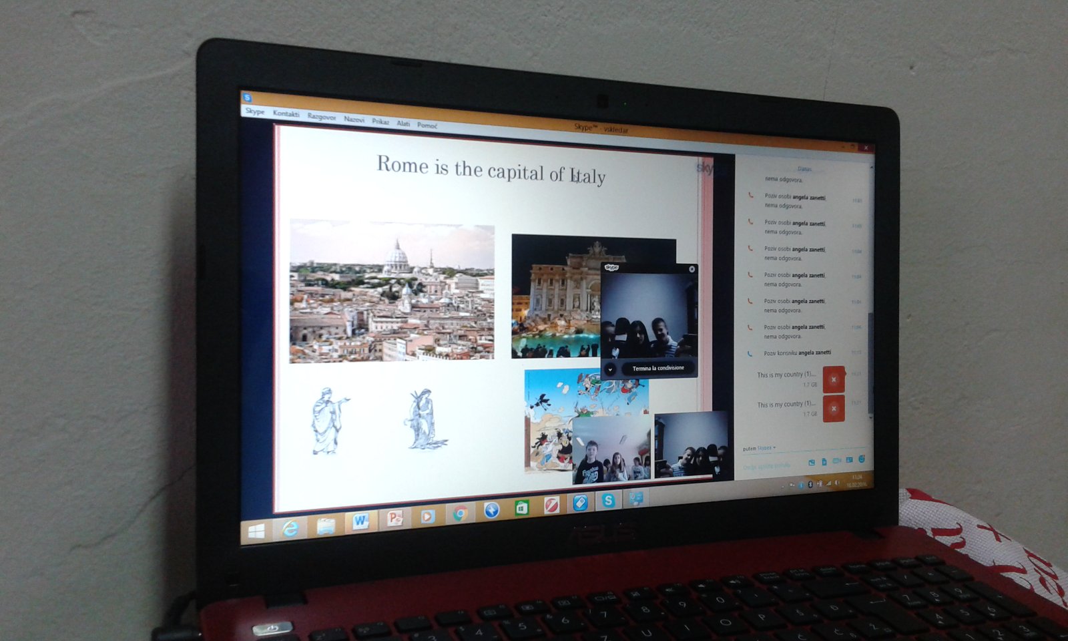Viewport: 1068px width, 641px height.
Task: Click the left Roman toga figure drawing
Action: [x=328, y=421]
